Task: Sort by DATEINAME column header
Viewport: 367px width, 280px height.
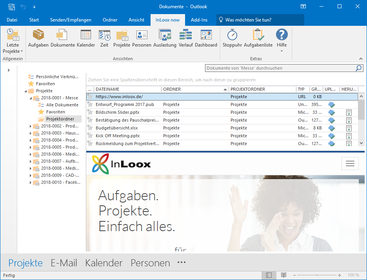Action: (127, 89)
